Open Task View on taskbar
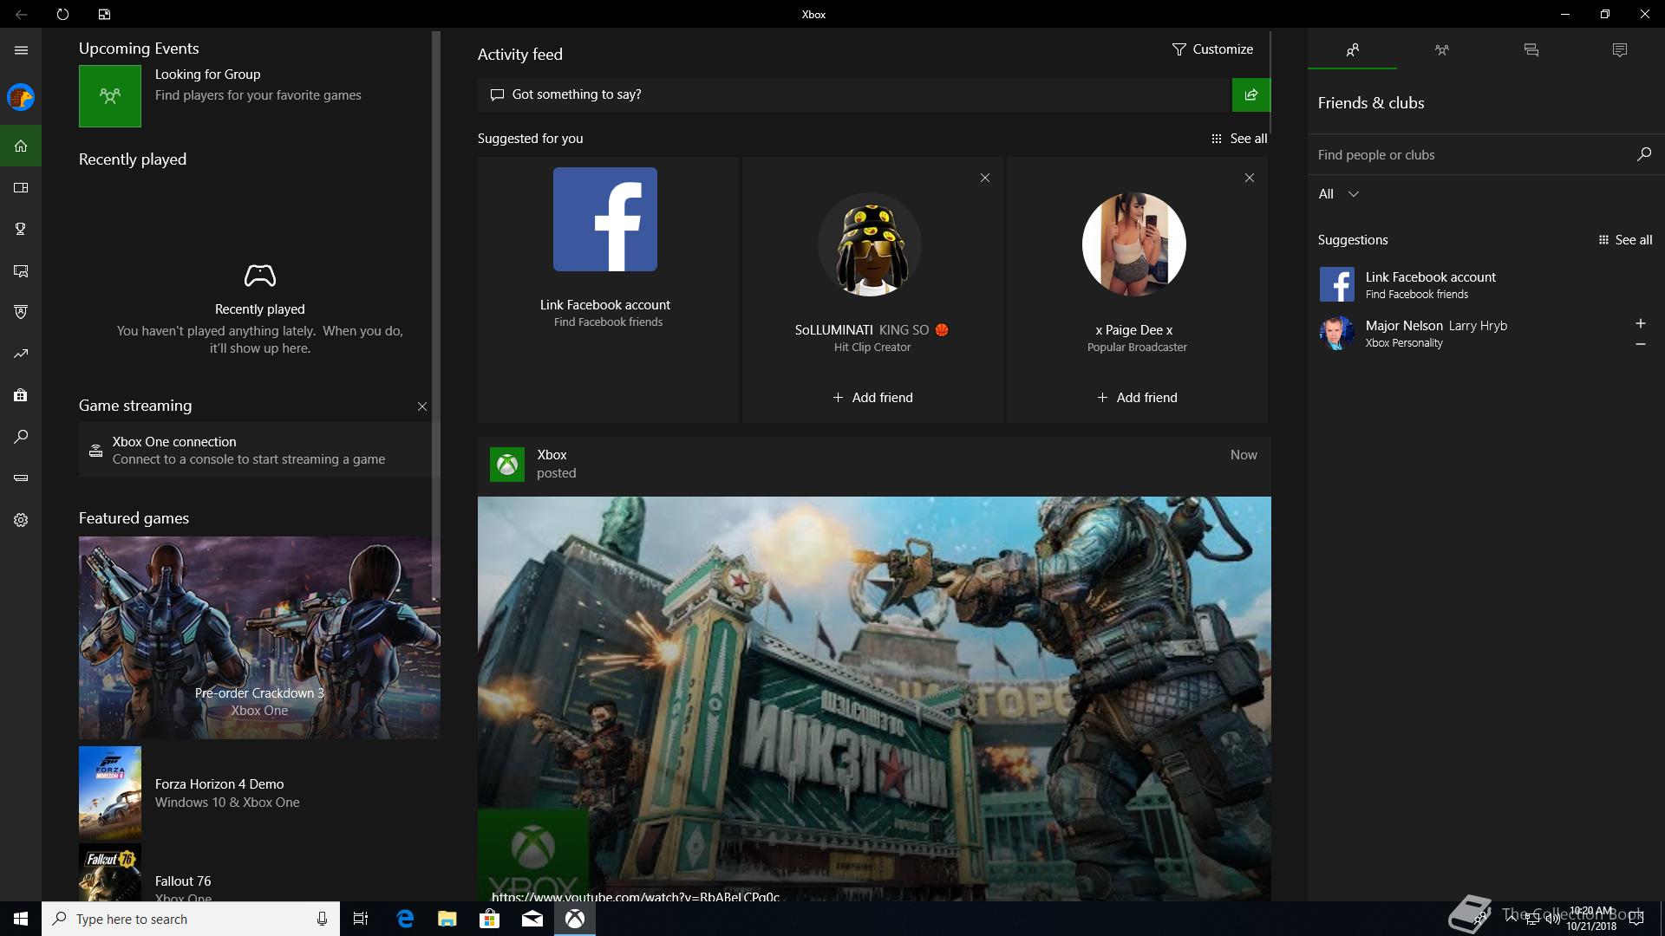Image resolution: width=1665 pixels, height=936 pixels. (361, 919)
